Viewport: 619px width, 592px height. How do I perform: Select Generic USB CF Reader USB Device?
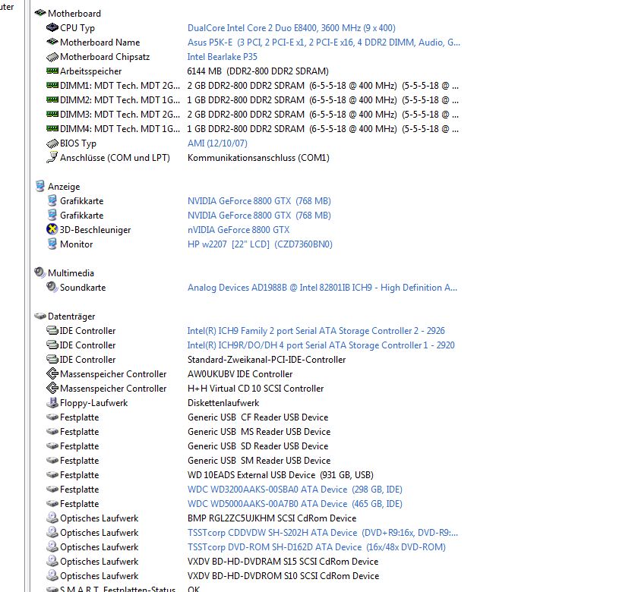pos(258,417)
